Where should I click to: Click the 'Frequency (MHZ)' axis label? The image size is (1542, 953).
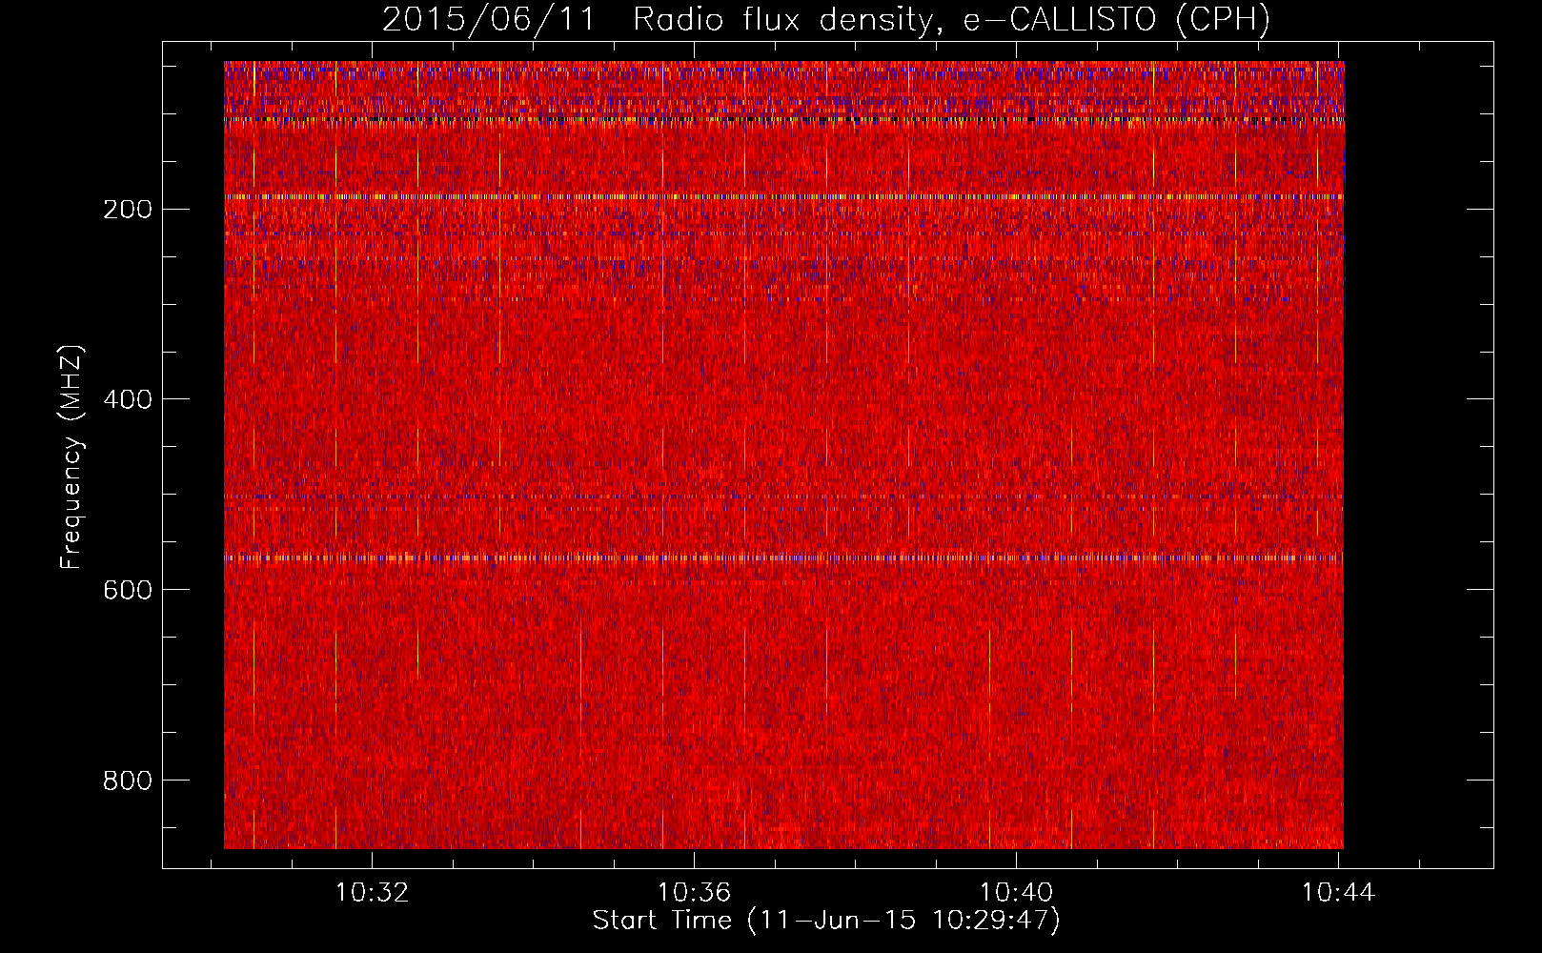(71, 457)
